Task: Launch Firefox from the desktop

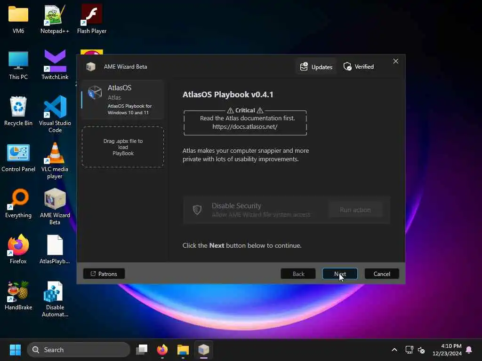Action: pos(18,249)
